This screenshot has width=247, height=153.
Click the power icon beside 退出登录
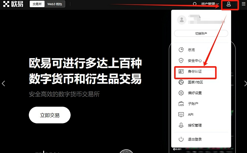pyautogui.click(x=181, y=139)
